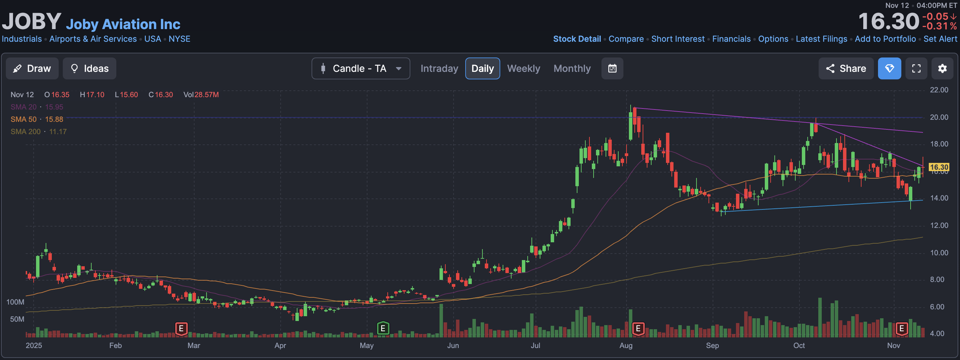
Task: Click the blue diamond premium icon
Action: tap(890, 68)
